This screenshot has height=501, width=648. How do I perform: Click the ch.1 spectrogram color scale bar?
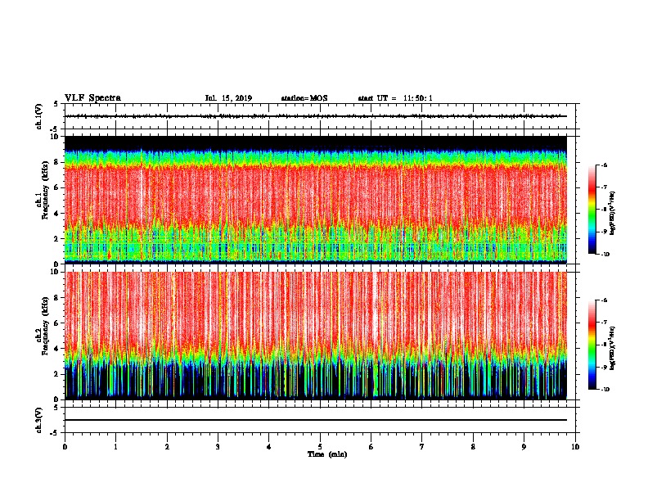[592, 210]
